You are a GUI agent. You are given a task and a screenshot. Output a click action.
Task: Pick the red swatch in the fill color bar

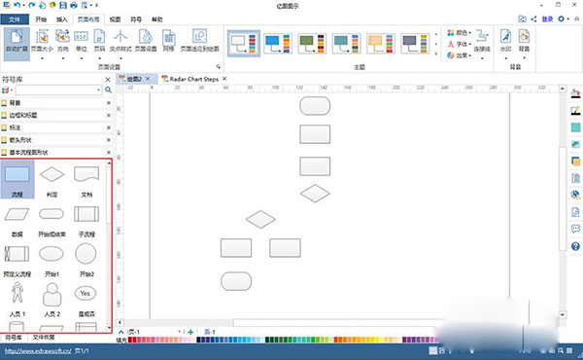[x=130, y=340]
